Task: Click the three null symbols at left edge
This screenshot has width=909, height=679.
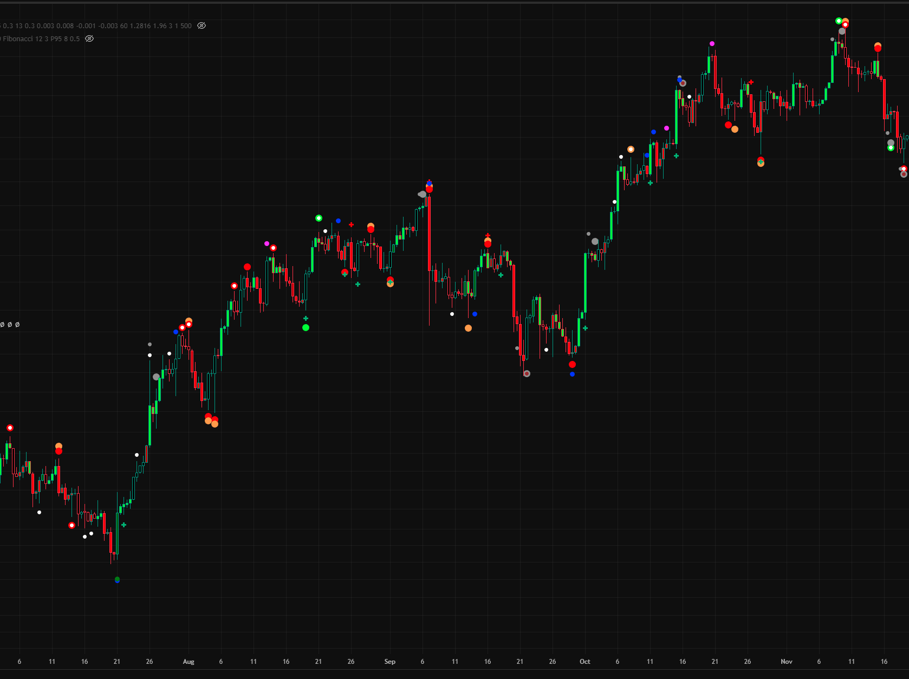Action: click(x=10, y=325)
